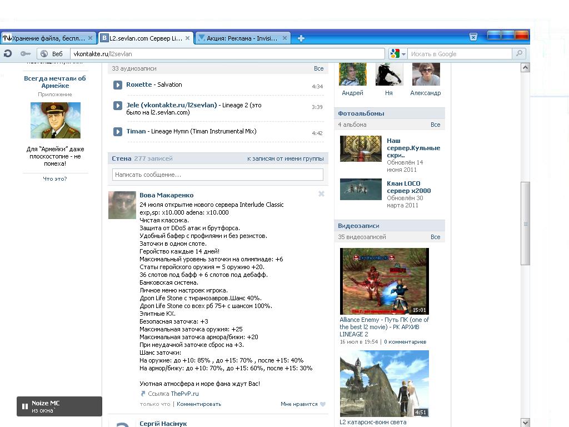Open 0 комментариев under the video
Image resolution: width=569 pixels, height=427 pixels.
(405, 342)
